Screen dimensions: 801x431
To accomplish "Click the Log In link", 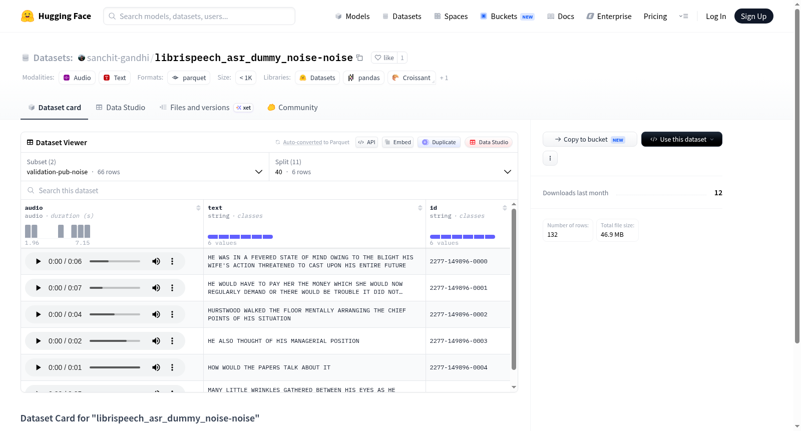I will pyautogui.click(x=716, y=16).
